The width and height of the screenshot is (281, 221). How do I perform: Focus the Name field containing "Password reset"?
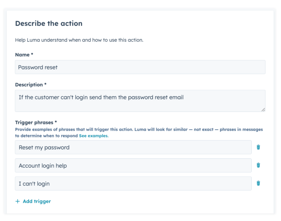click(140, 67)
